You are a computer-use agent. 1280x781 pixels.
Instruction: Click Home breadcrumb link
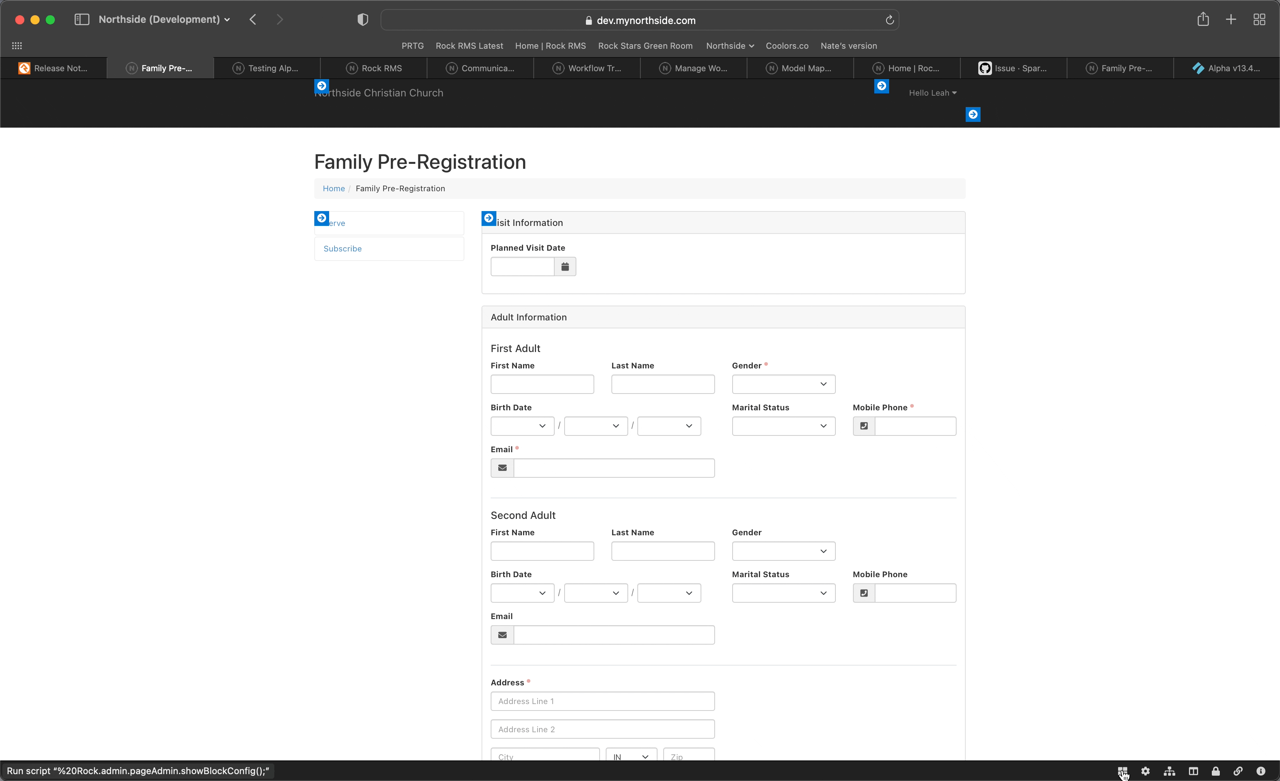pyautogui.click(x=333, y=189)
